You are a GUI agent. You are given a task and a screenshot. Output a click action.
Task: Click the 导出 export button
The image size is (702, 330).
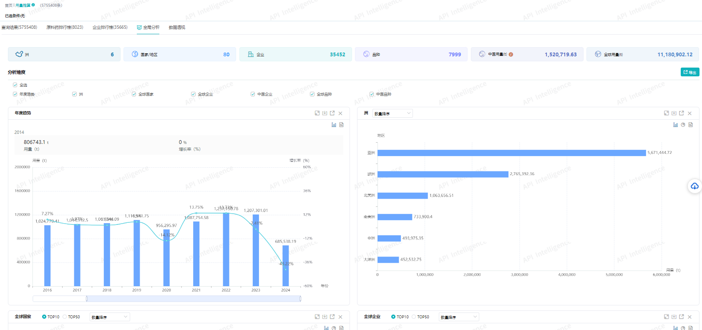coord(689,72)
